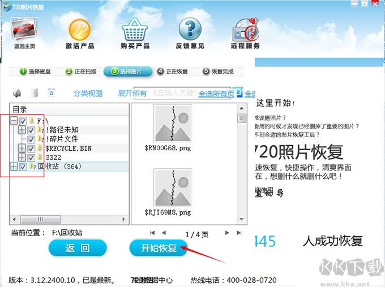Screen dimensions: 385x288
Task: Click thumbnail pane scroll down arrow
Action: [x=242, y=220]
